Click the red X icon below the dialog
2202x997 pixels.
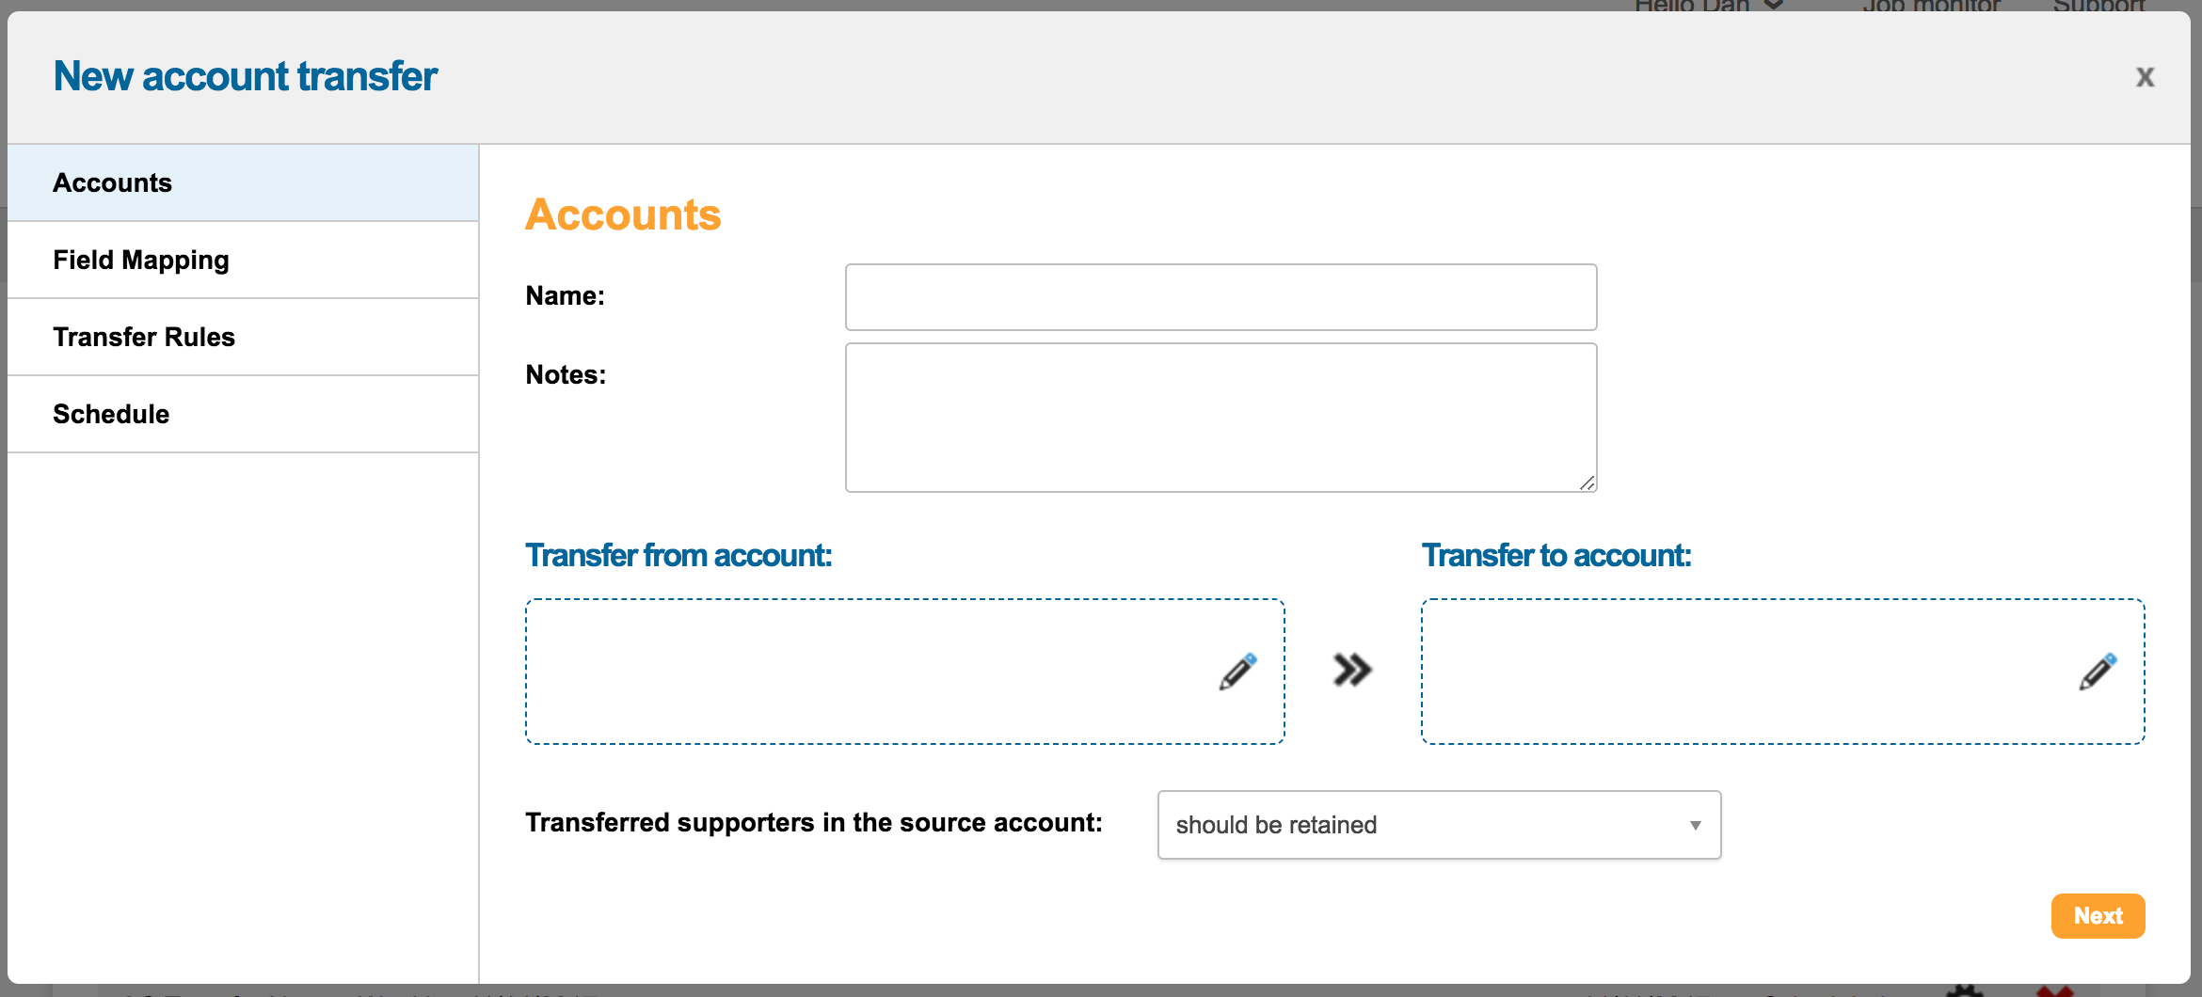pos(2055,990)
